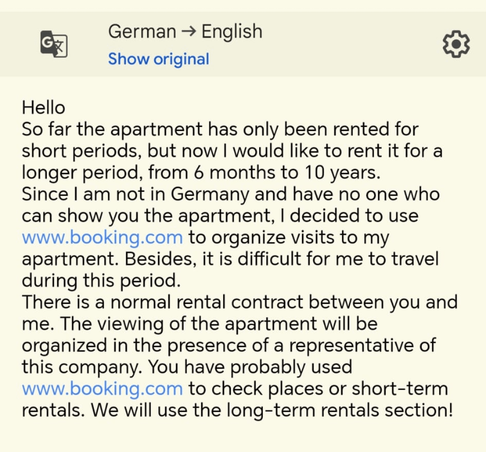The image size is (486, 452).
Task: Tap the Google Translate logo icon
Action: (x=54, y=44)
